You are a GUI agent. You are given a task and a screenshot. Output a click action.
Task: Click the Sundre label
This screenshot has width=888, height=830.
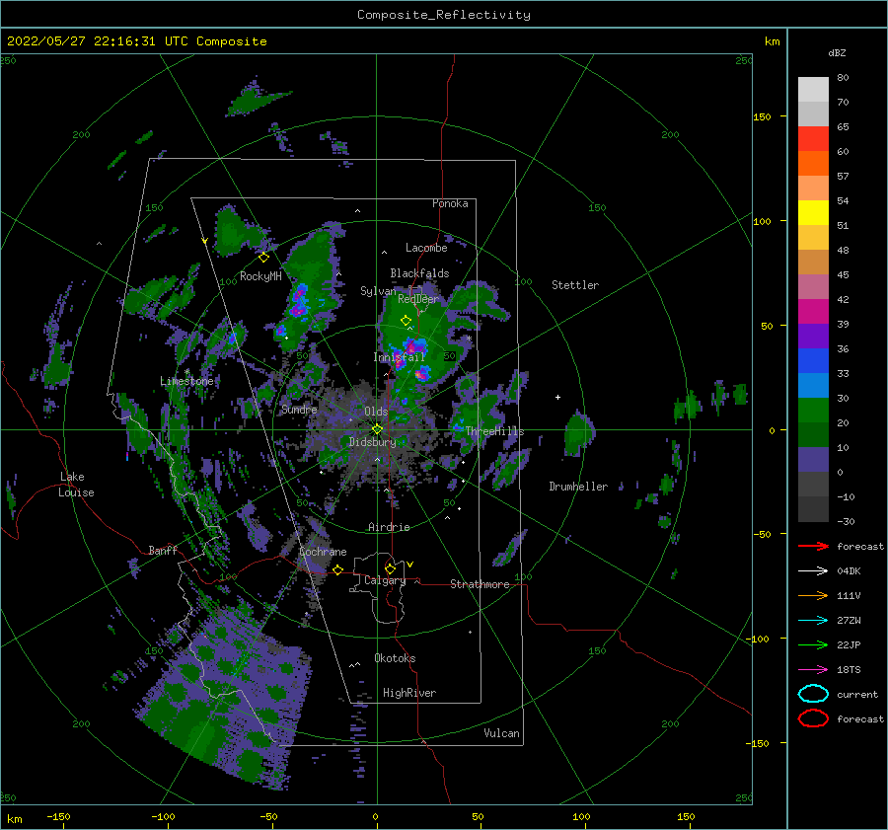pos(299,410)
